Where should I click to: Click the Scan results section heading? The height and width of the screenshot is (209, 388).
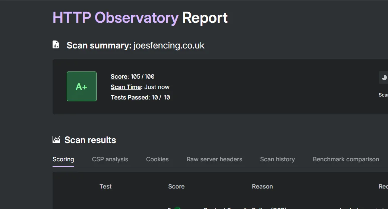(x=90, y=140)
